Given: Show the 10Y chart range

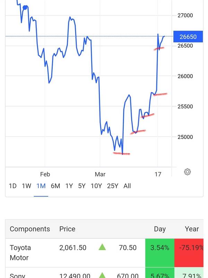Looking at the screenshot, I should click(96, 186).
